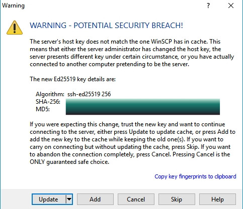
Task: Abandon connection with the Cancel button
Action: tap(136, 199)
